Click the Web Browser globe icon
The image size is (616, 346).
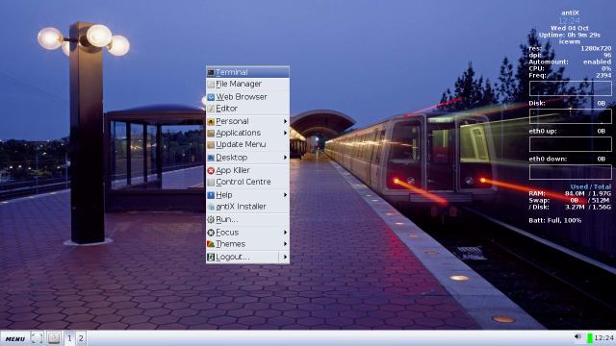[x=211, y=97]
